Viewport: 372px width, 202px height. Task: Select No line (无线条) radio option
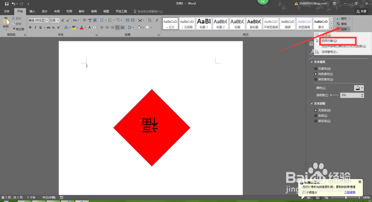point(315,110)
